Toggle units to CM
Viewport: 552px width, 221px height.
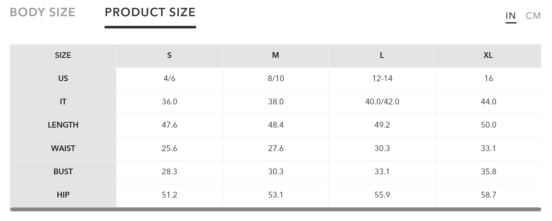coord(533,16)
